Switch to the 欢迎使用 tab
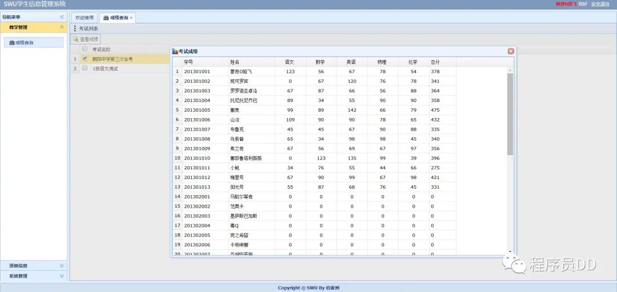The image size is (617, 292). coord(85,18)
